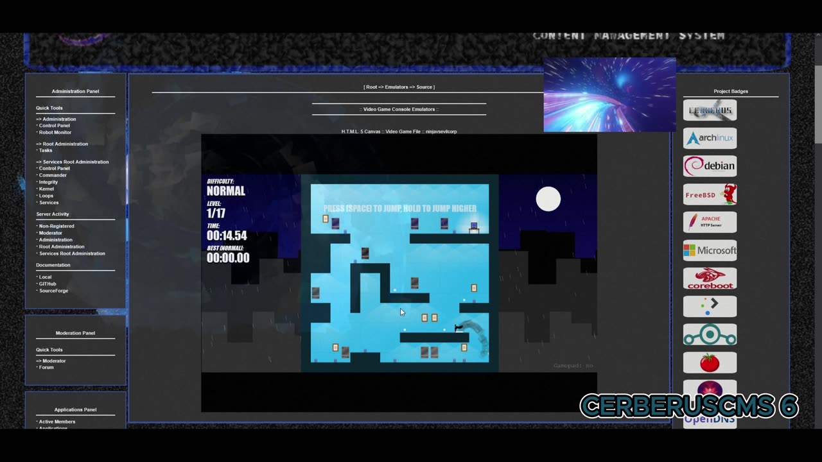Click the Project Badges heading
Viewport: 822px width, 462px height.
(731, 91)
